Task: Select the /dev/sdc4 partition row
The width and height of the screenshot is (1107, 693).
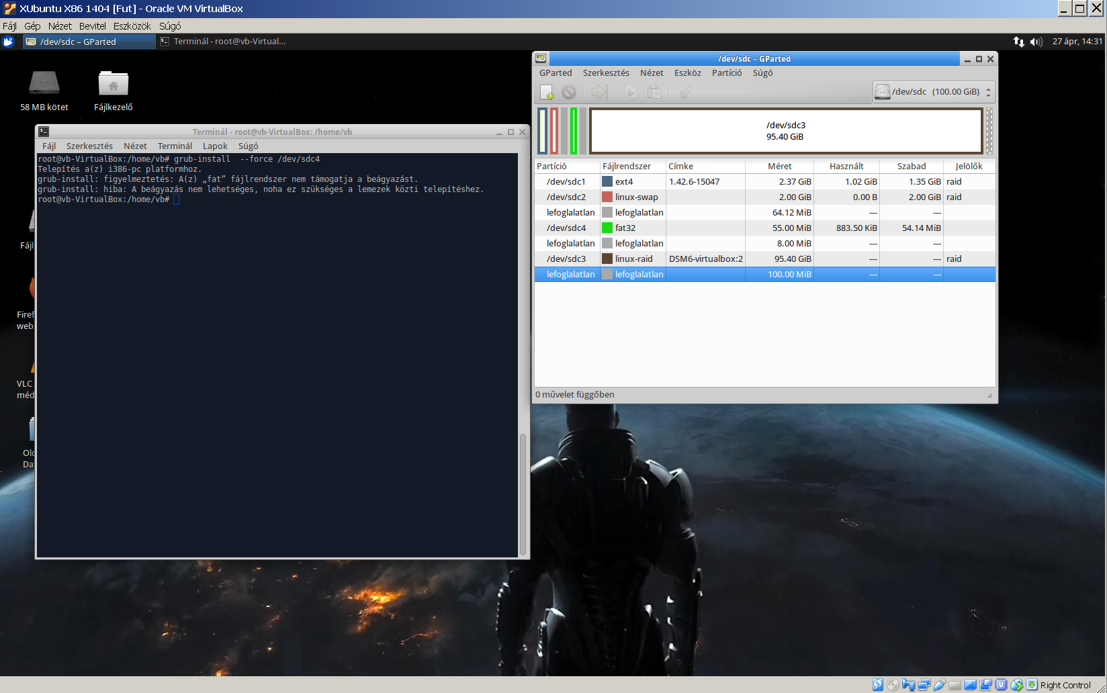Action: click(x=764, y=228)
